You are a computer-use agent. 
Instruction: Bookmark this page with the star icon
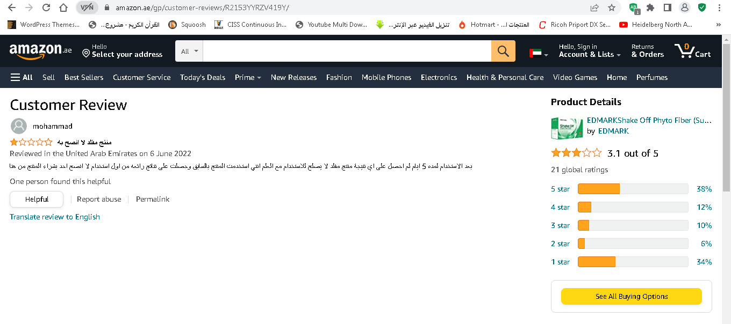(x=612, y=8)
